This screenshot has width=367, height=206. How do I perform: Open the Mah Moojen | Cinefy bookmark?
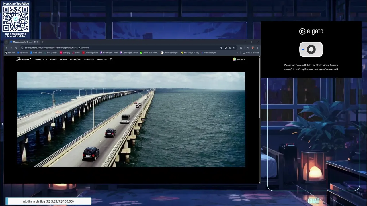point(190,53)
